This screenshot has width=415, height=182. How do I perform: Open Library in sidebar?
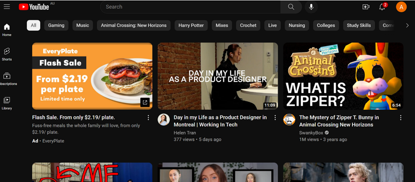[7, 103]
